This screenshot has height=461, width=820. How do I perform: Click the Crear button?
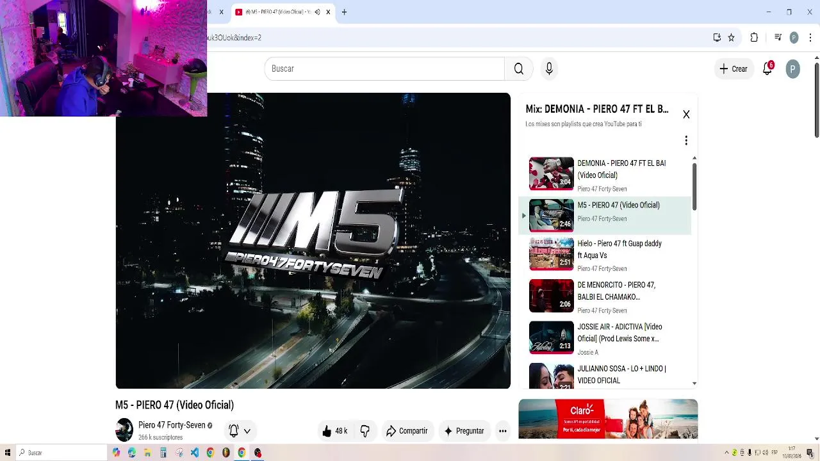point(733,69)
